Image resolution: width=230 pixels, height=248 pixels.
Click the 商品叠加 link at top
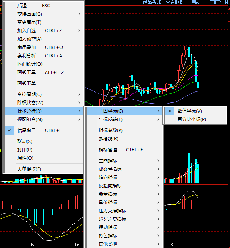[x=152, y=2]
